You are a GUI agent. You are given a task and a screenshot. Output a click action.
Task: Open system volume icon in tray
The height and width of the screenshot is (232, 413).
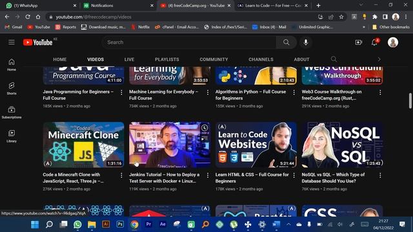340,224
